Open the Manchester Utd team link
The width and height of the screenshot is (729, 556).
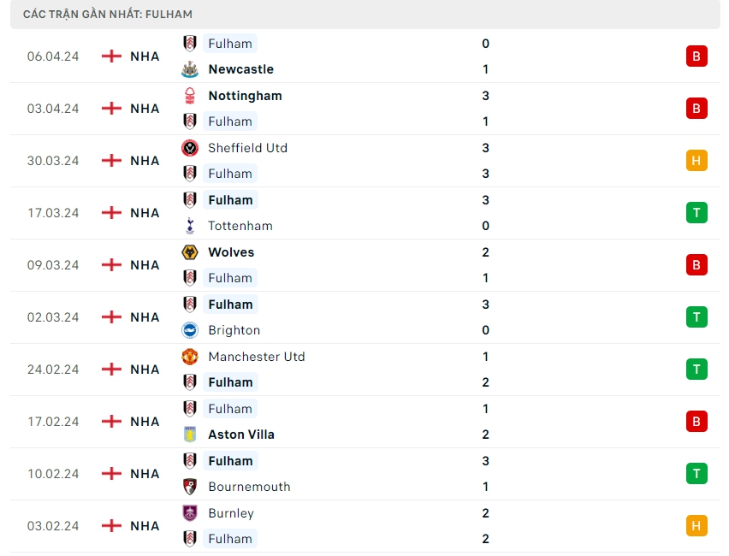tap(257, 357)
